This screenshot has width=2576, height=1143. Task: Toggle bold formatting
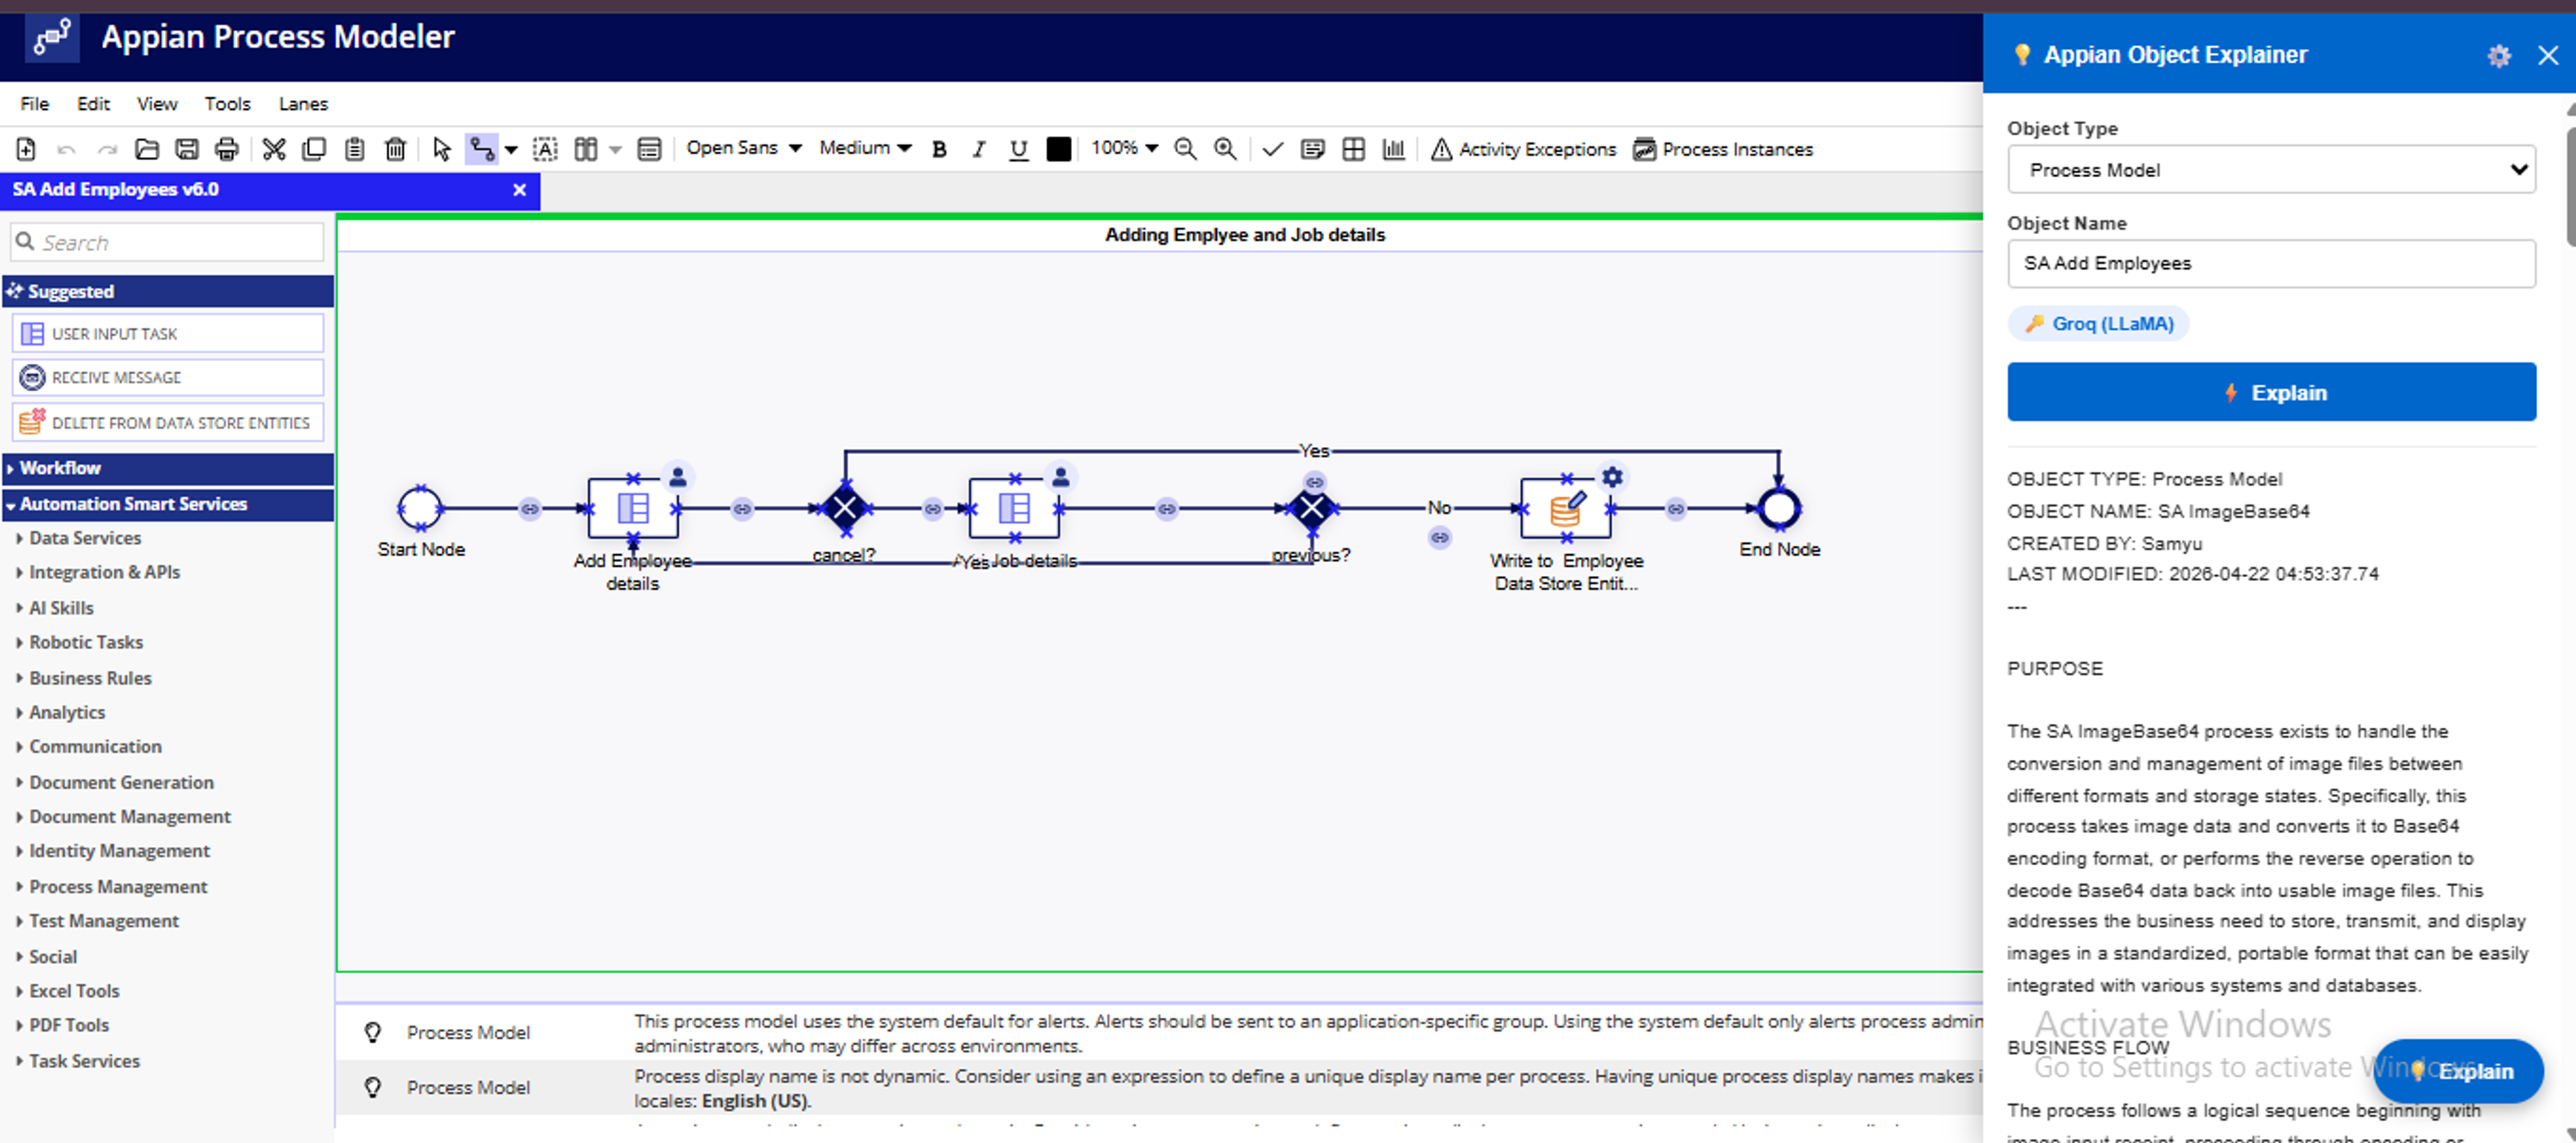pos(939,149)
